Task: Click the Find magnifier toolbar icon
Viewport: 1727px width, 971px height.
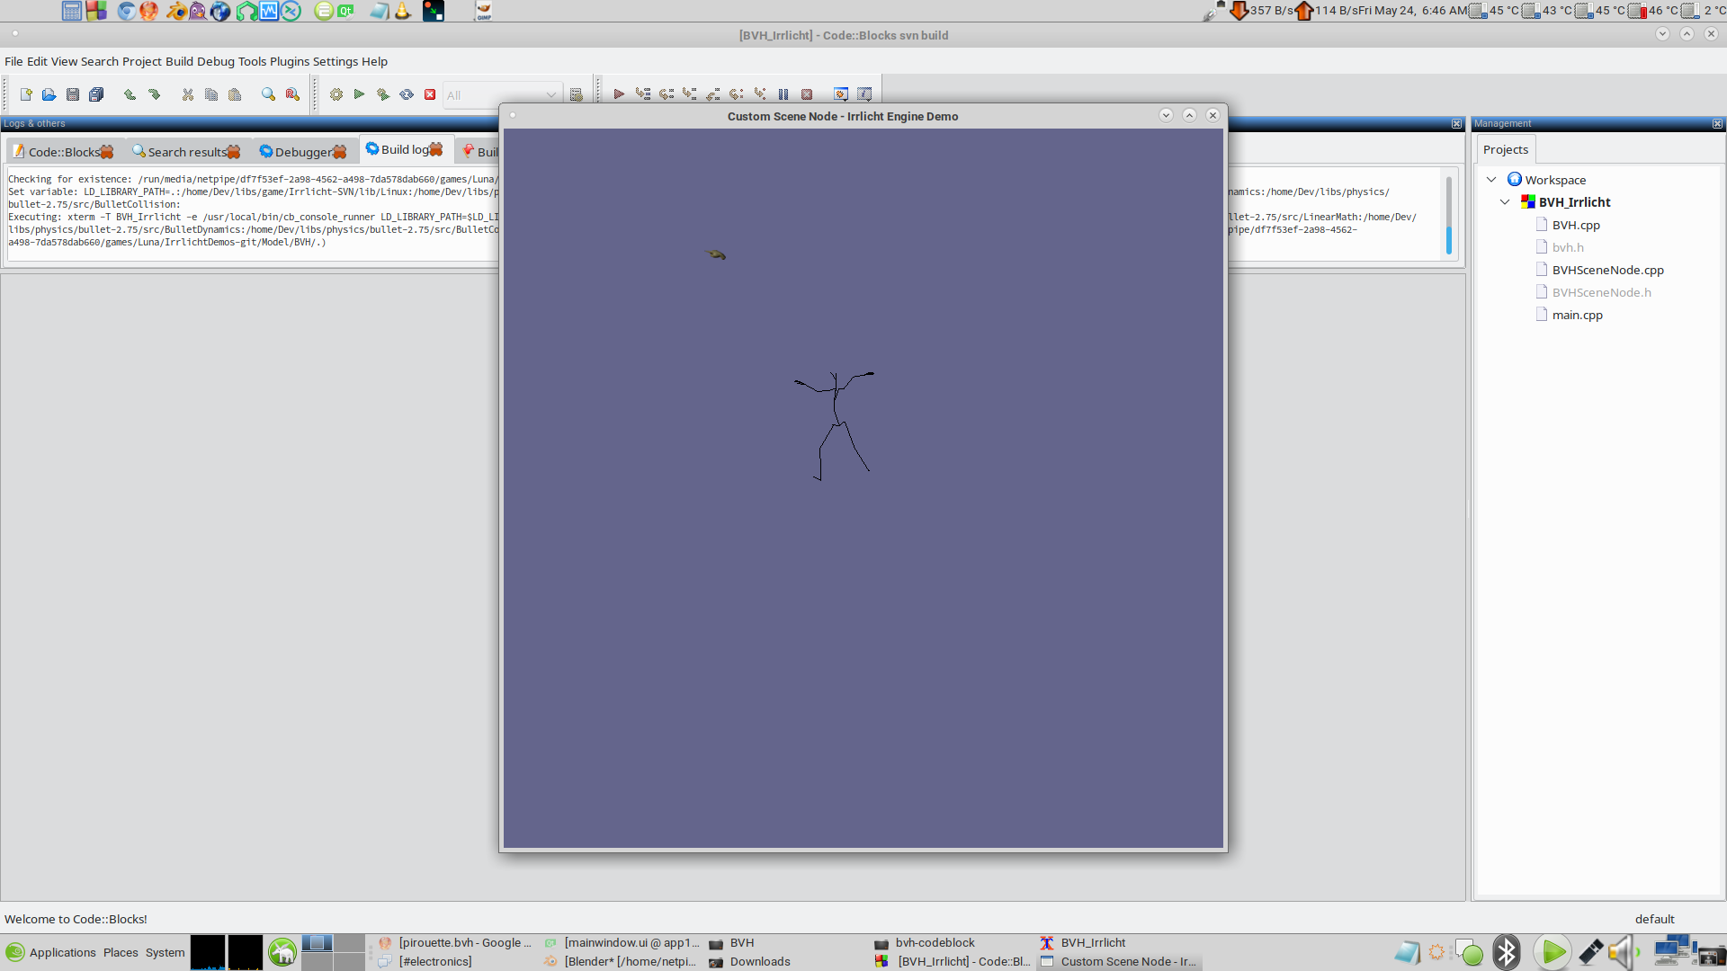Action: click(268, 94)
